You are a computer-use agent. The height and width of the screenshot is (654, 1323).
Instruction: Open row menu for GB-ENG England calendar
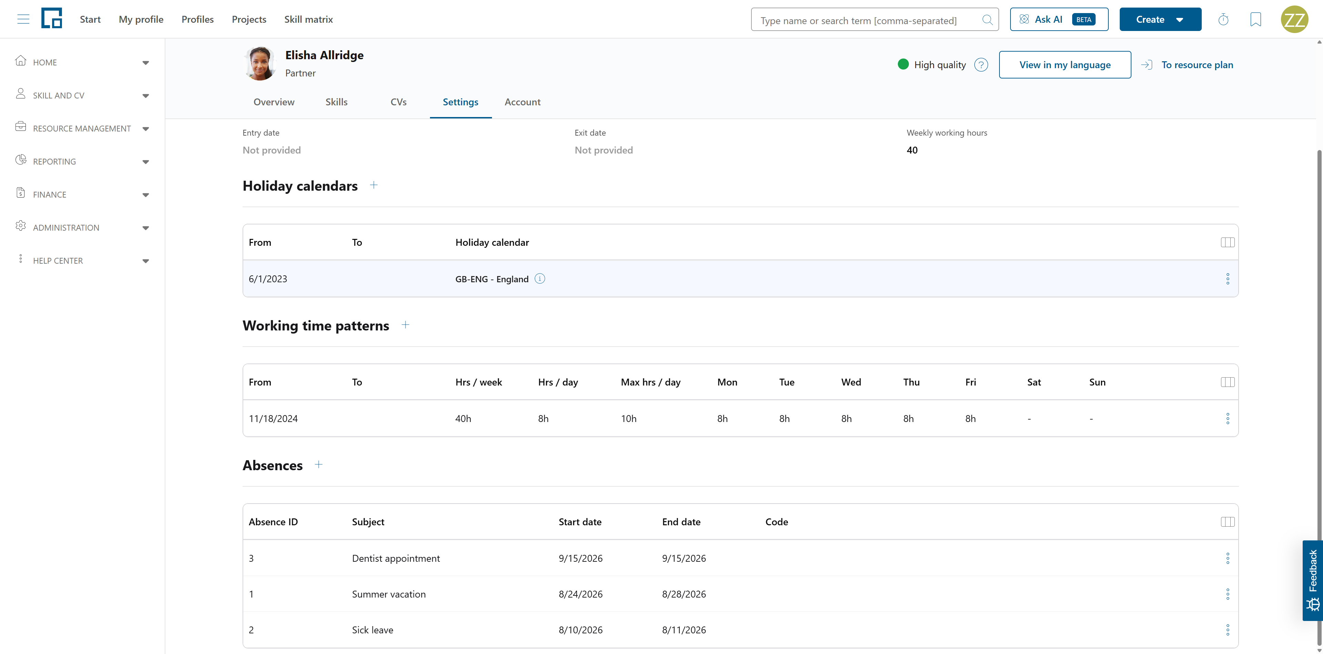(x=1228, y=279)
